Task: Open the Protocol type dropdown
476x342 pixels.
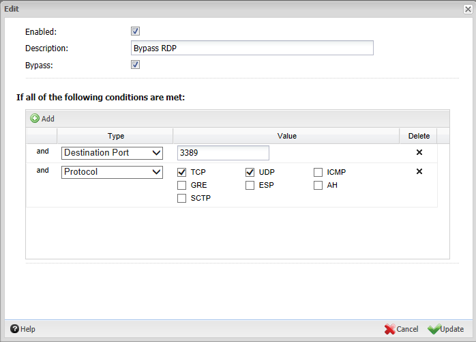Action: 112,172
